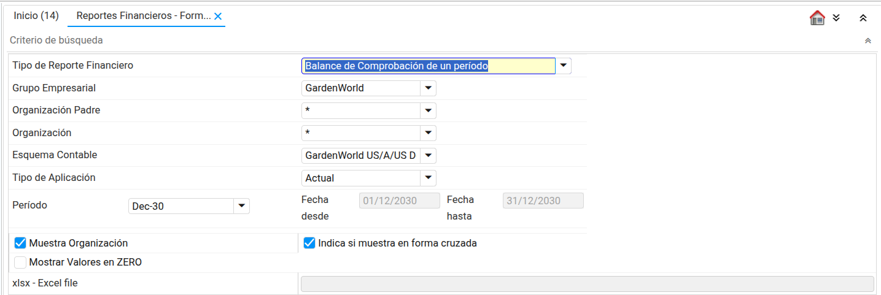881x295 pixels.
Task: Click the Criterio de búsqueda header text
Action: coord(56,40)
